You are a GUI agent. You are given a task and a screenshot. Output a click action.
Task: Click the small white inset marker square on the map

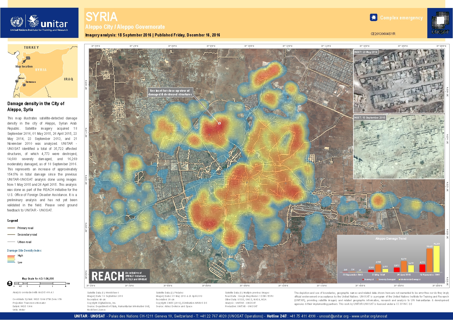point(219,123)
